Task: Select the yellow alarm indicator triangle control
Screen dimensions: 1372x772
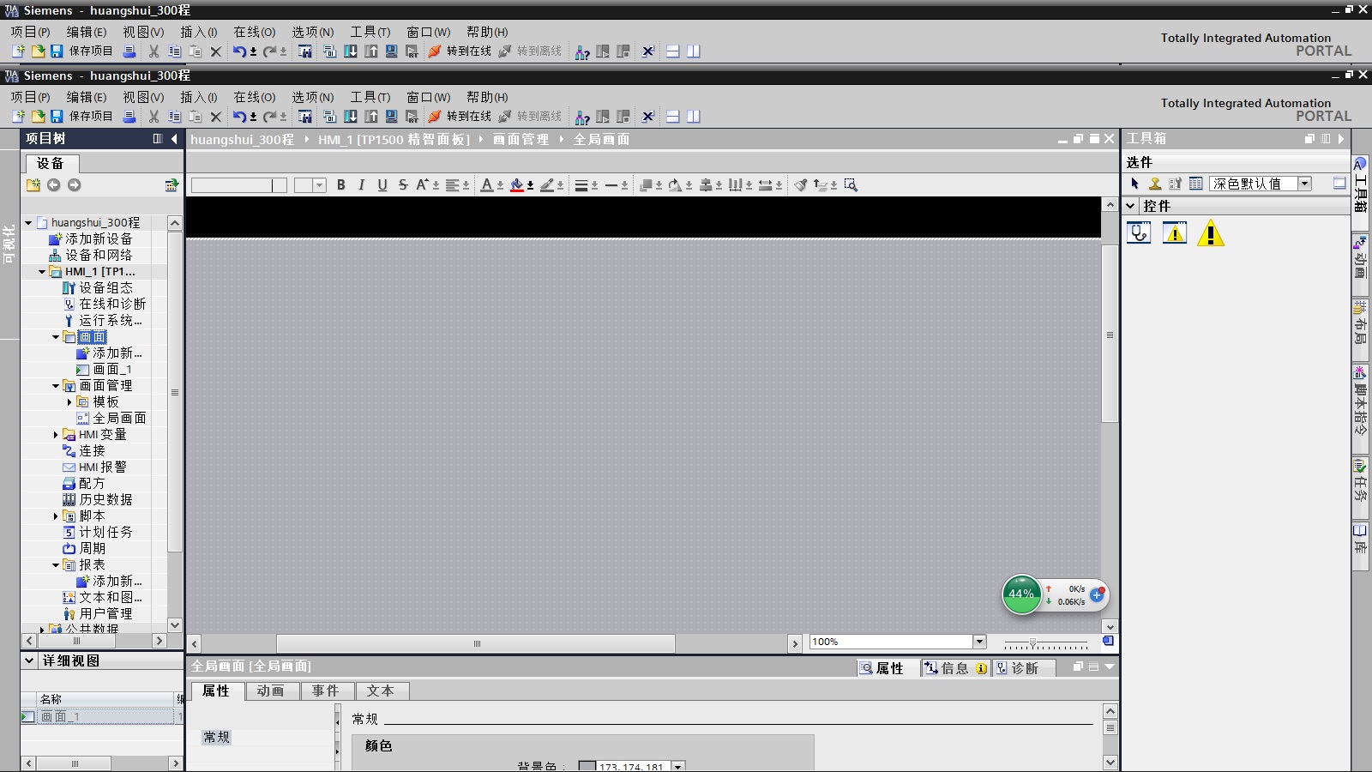Action: [x=1211, y=232]
